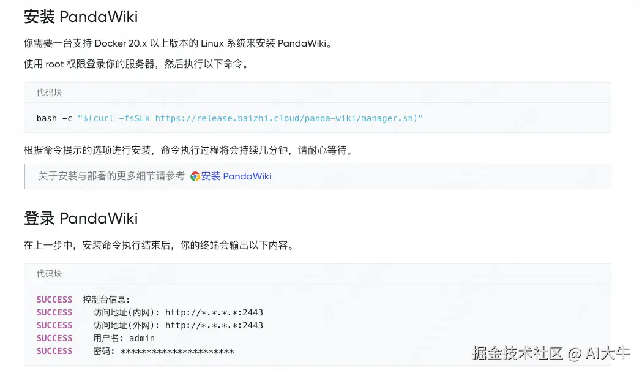Screen dimensions: 642x373
Task: Click the '访问地址(外网)' URL line
Action: click(x=178, y=325)
